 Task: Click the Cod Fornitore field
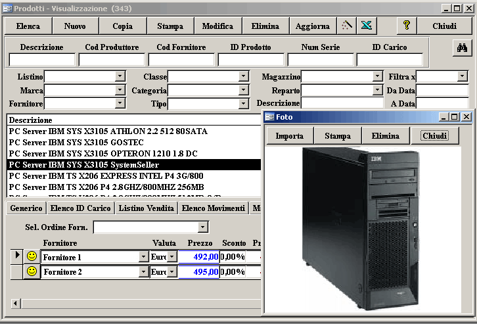[181, 60]
